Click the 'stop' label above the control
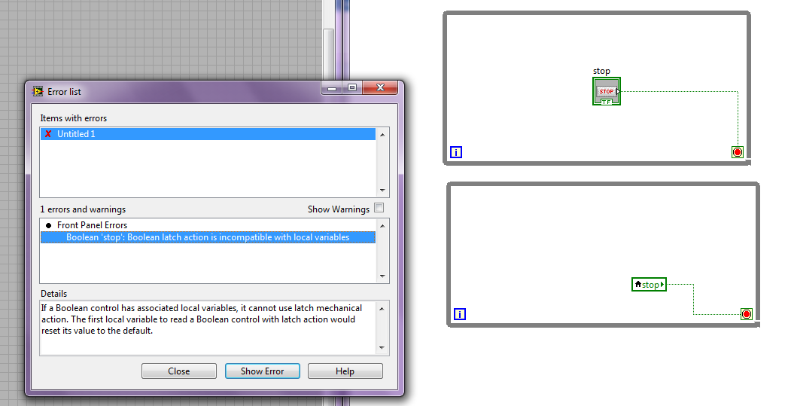Screen dimensions: 788x406 [x=601, y=71]
